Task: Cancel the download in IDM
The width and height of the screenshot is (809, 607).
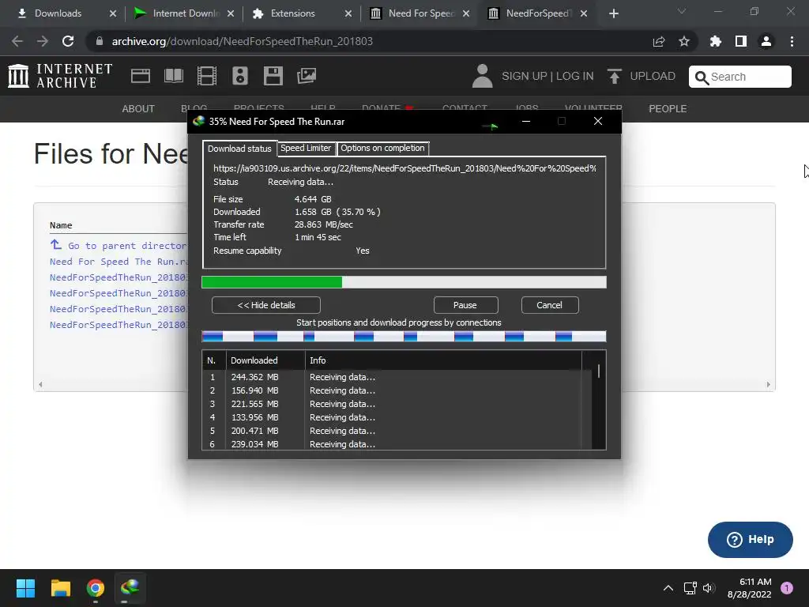Action: (x=550, y=305)
